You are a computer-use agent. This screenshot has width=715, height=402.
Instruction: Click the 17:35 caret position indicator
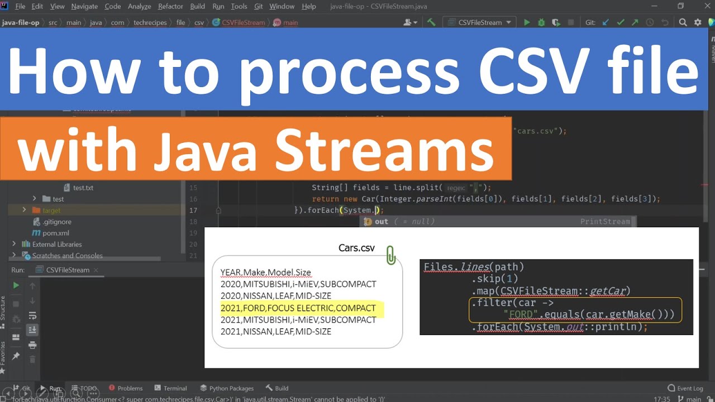point(661,399)
